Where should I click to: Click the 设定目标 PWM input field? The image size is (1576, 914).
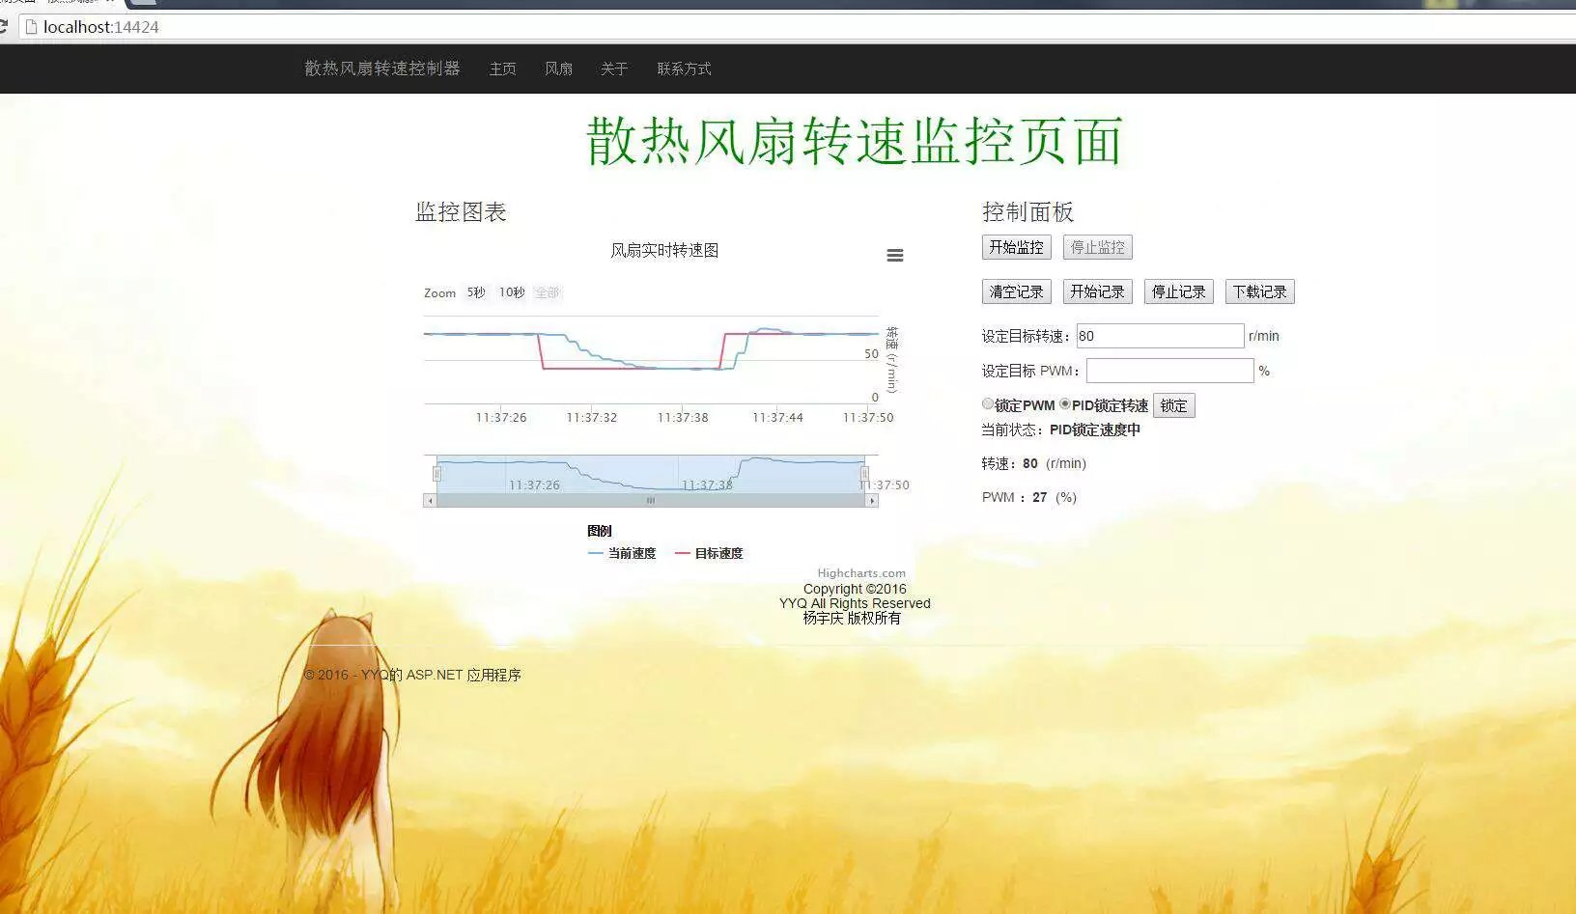point(1169,371)
